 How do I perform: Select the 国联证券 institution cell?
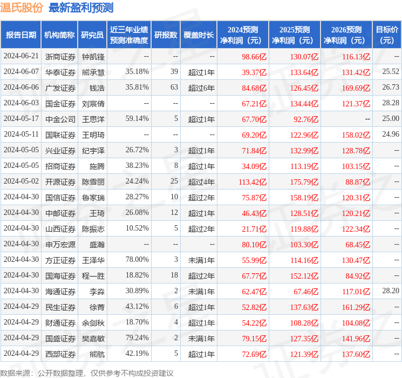pos(60,134)
